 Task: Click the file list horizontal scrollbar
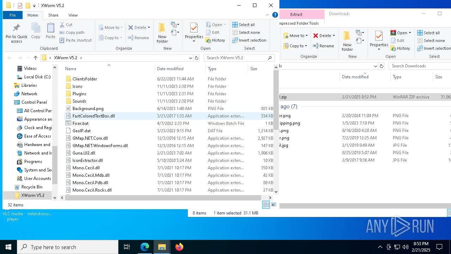(x=163, y=198)
